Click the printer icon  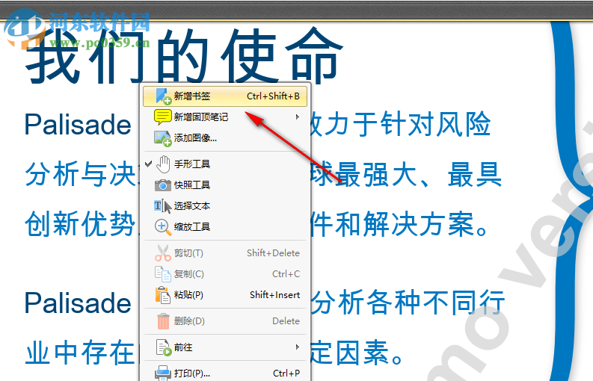coord(163,374)
